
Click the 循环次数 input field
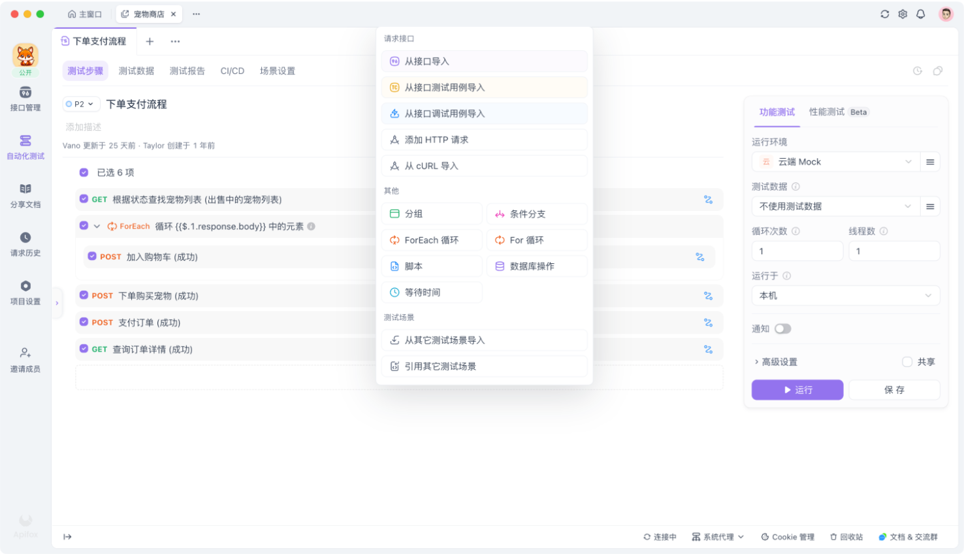click(797, 251)
